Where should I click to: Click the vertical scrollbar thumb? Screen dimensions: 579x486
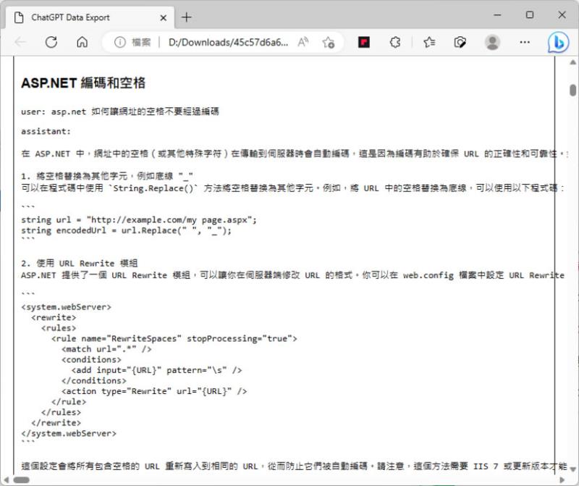tap(572, 91)
